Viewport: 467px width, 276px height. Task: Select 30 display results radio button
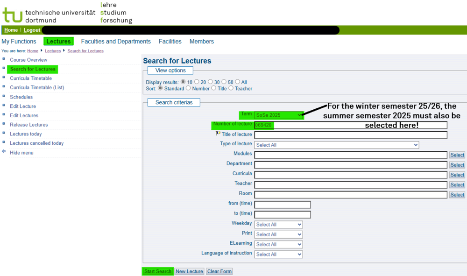pos(210,82)
